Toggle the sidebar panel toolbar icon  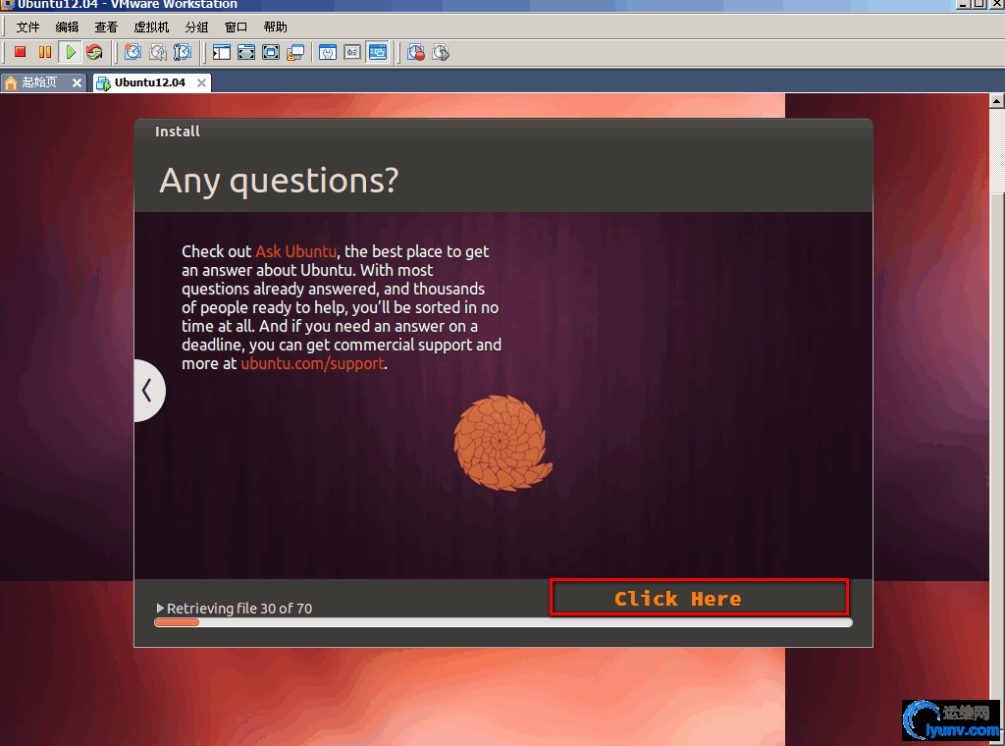coord(221,52)
